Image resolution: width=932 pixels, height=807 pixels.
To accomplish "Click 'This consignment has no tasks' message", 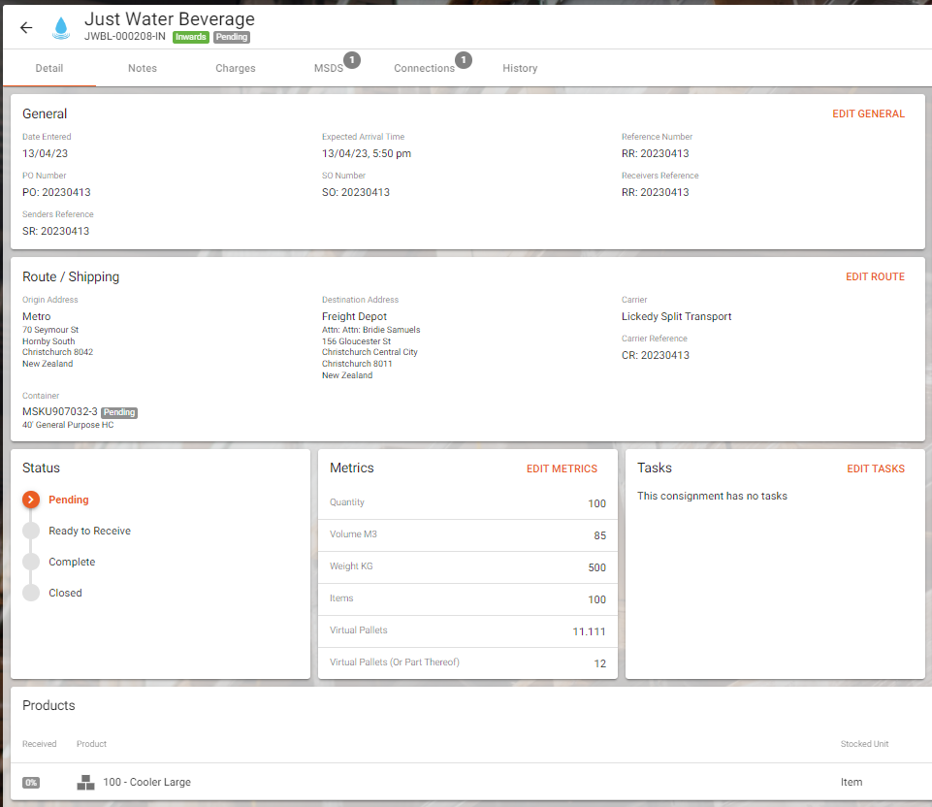I will point(712,497).
